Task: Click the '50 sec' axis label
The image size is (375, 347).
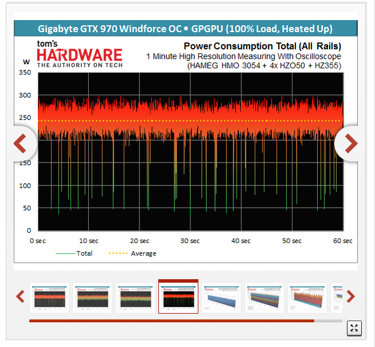Action: pyautogui.click(x=292, y=241)
